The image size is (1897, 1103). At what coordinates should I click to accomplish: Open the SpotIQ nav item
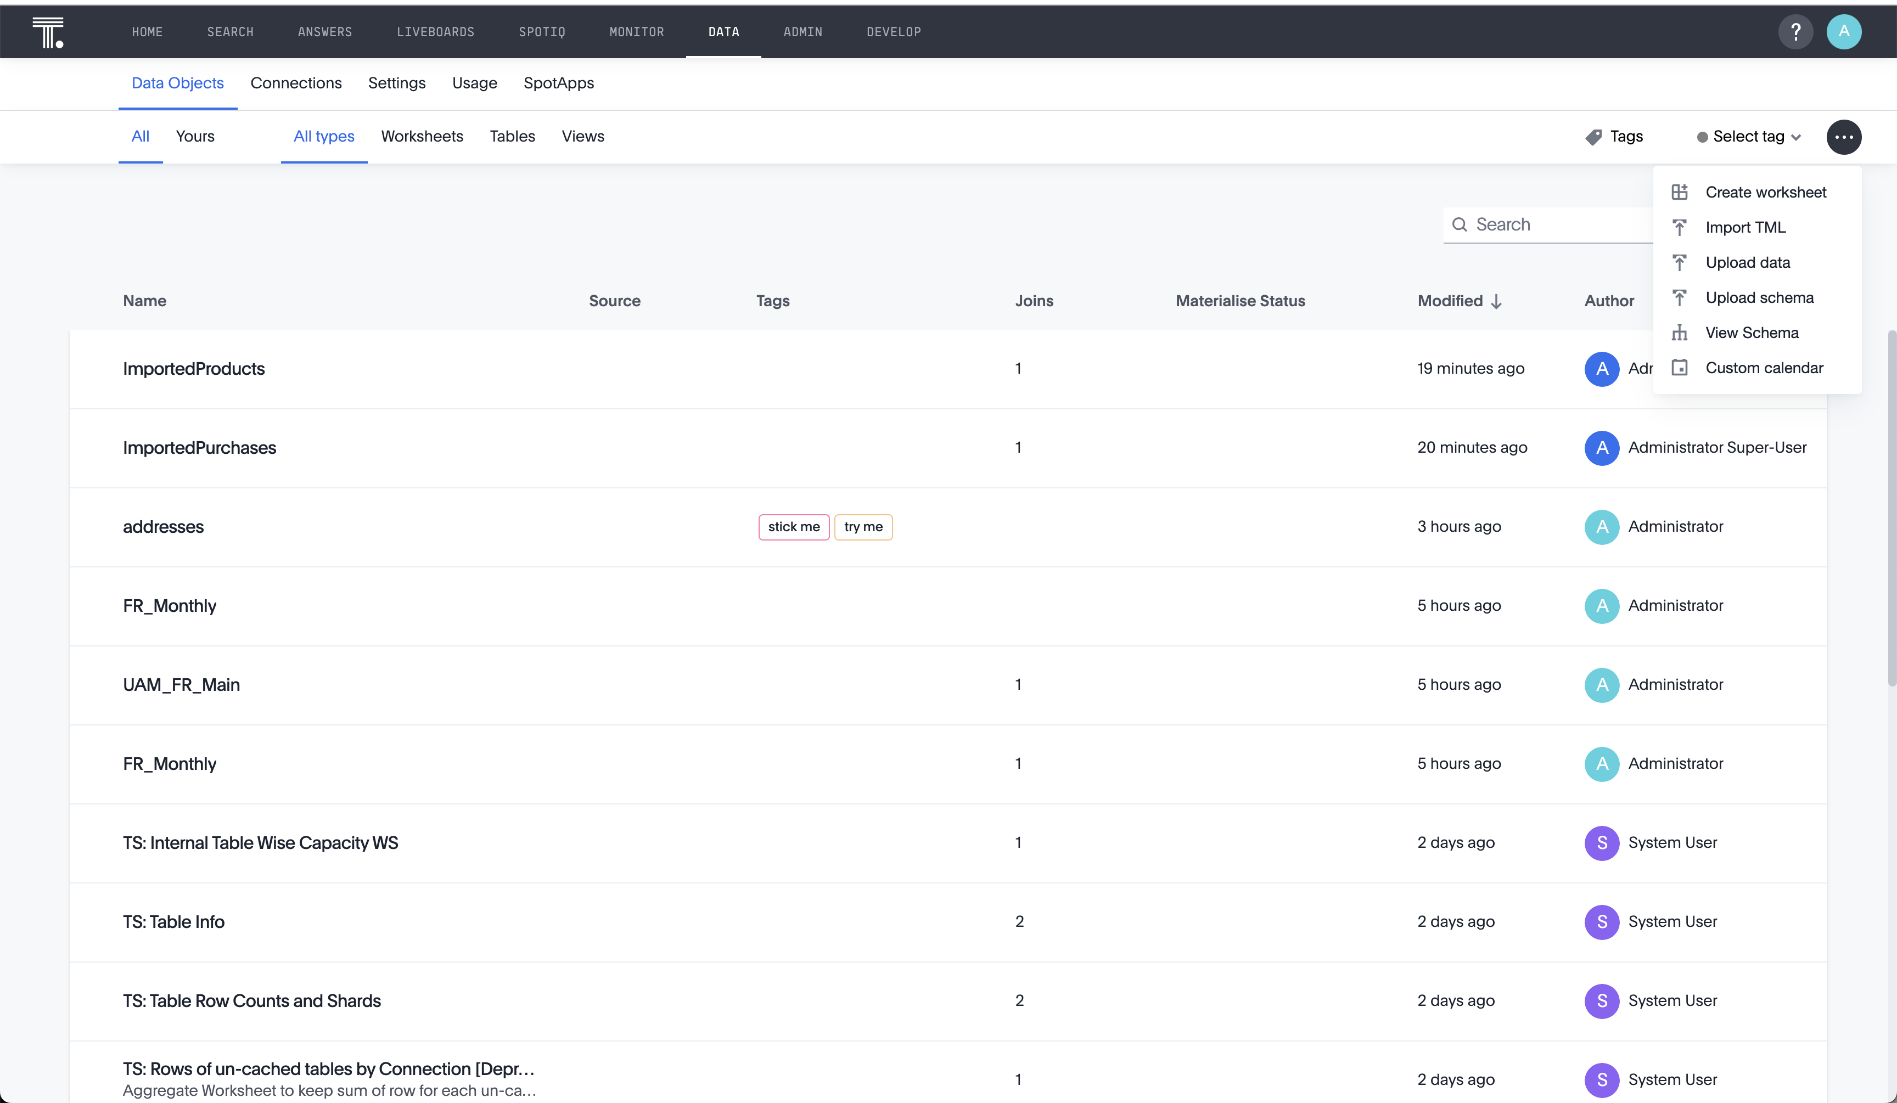click(x=541, y=32)
